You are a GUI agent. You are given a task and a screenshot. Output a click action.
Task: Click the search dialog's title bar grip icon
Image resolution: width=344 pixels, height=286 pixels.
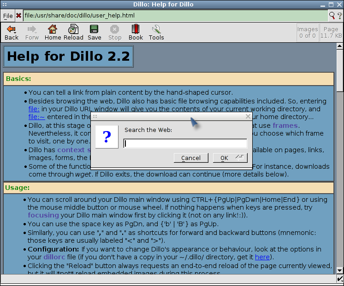(95, 116)
